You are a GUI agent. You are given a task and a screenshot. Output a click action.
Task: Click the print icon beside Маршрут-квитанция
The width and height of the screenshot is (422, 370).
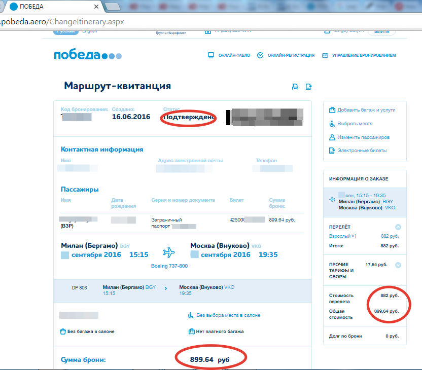point(295,87)
